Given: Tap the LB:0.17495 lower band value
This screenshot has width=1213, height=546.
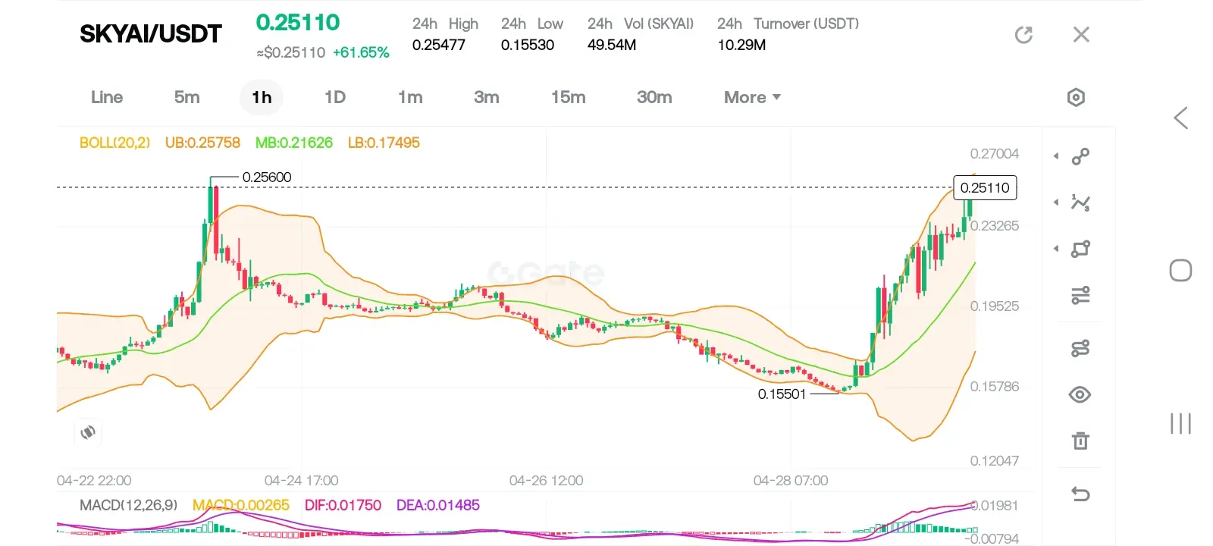Looking at the screenshot, I should point(384,143).
